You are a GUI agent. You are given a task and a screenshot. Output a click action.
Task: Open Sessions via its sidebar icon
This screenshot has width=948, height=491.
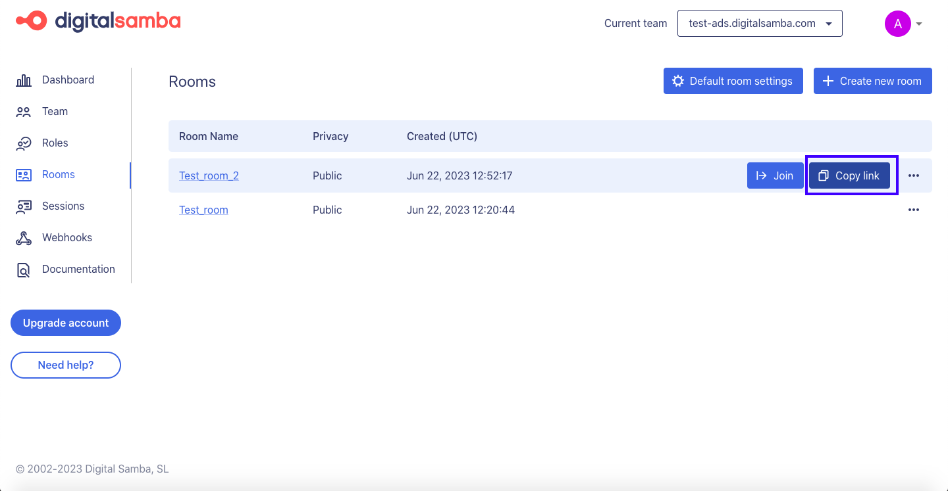click(x=24, y=206)
